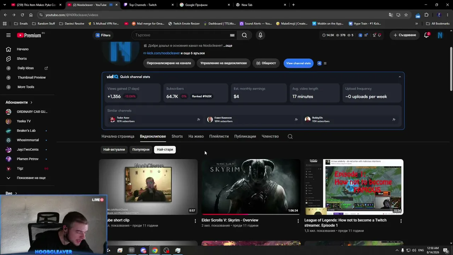453x255 pixels.
Task: Click Управление на видеоклипове button
Action: click(x=223, y=63)
